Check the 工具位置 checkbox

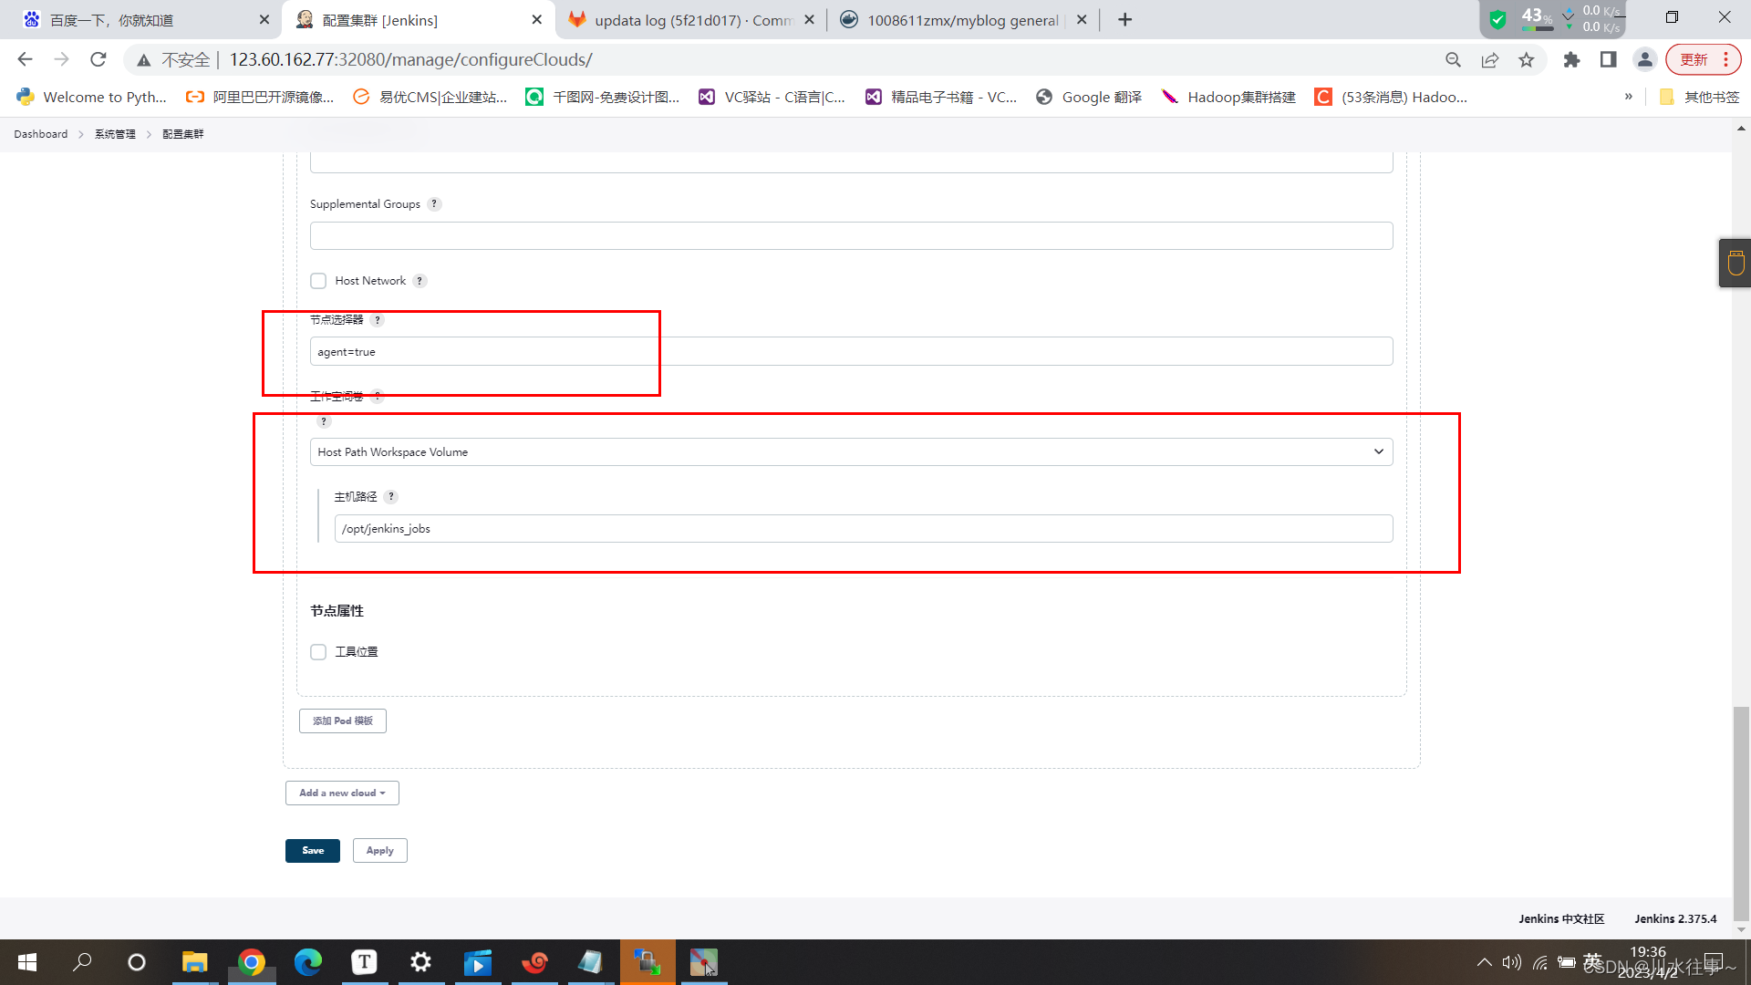(318, 652)
